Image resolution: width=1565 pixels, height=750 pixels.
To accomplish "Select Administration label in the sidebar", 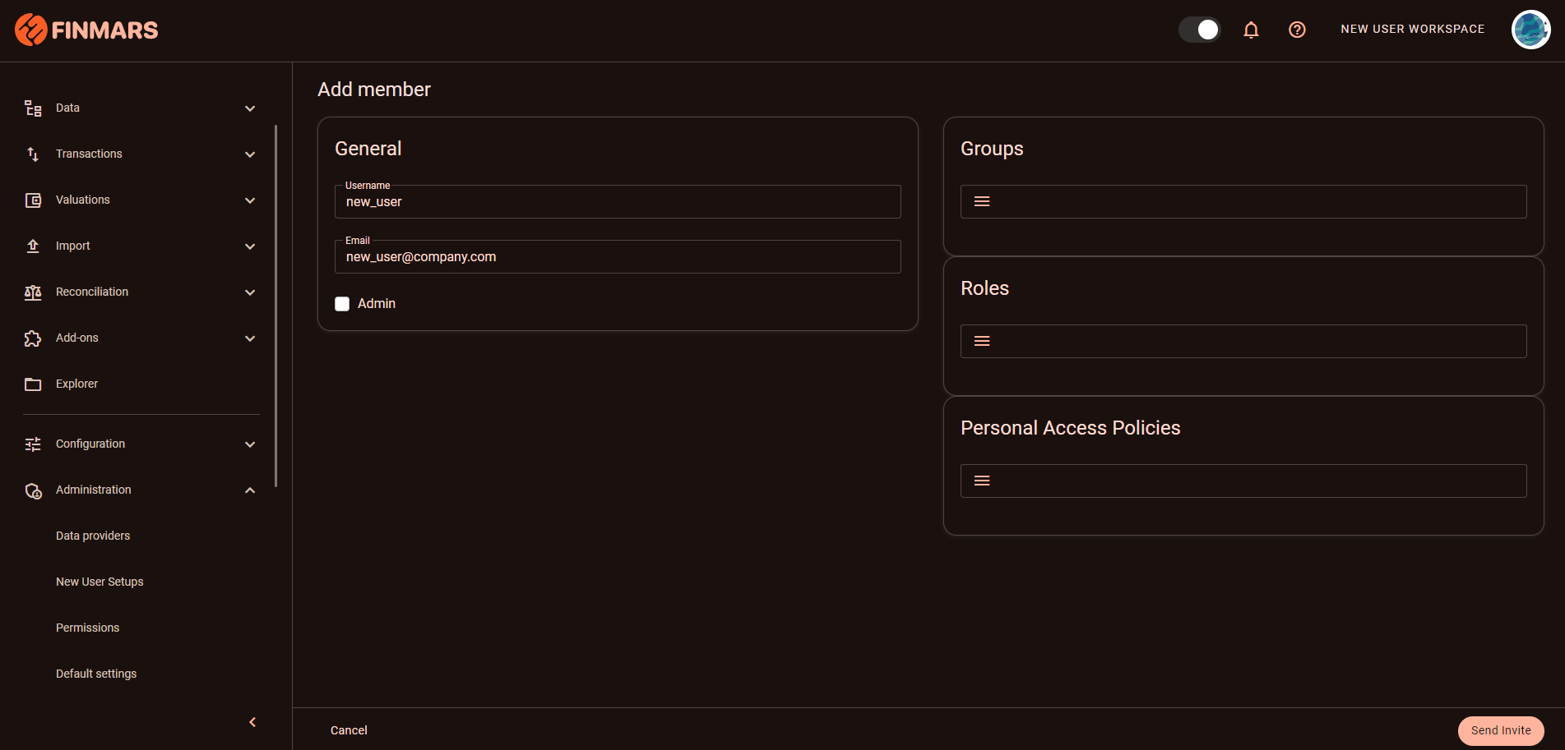I will click(94, 490).
